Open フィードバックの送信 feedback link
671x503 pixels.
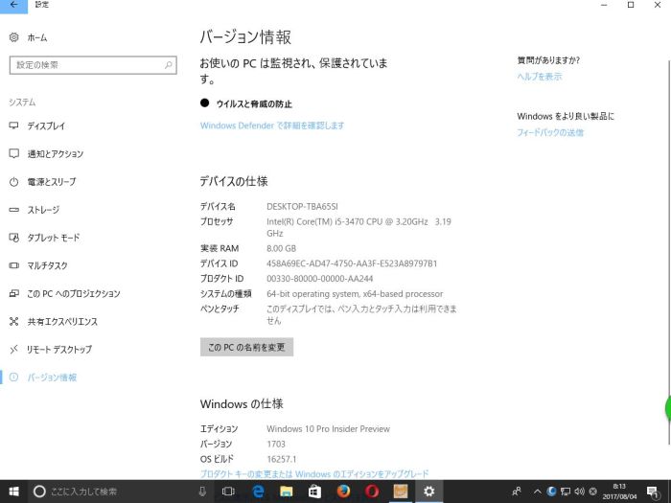pyautogui.click(x=549, y=132)
